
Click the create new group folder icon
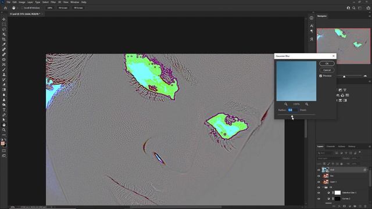coord(355,206)
